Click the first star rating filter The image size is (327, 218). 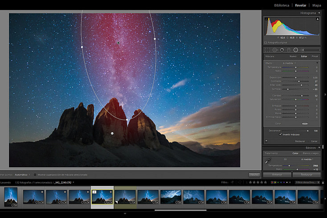(250, 182)
